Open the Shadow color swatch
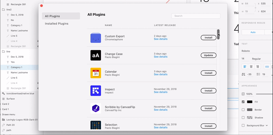273x135 pixels. pos(250,118)
